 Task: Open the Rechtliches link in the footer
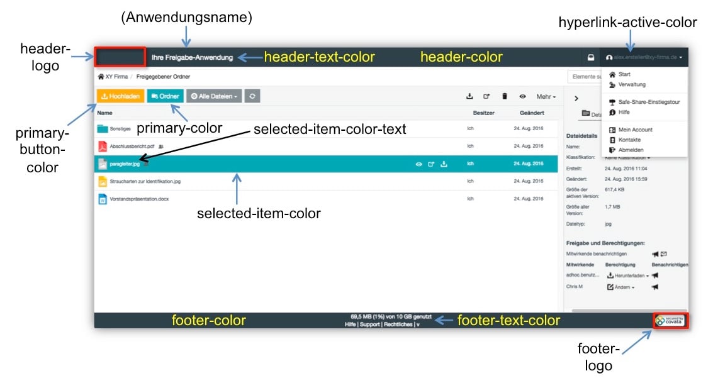[398, 324]
